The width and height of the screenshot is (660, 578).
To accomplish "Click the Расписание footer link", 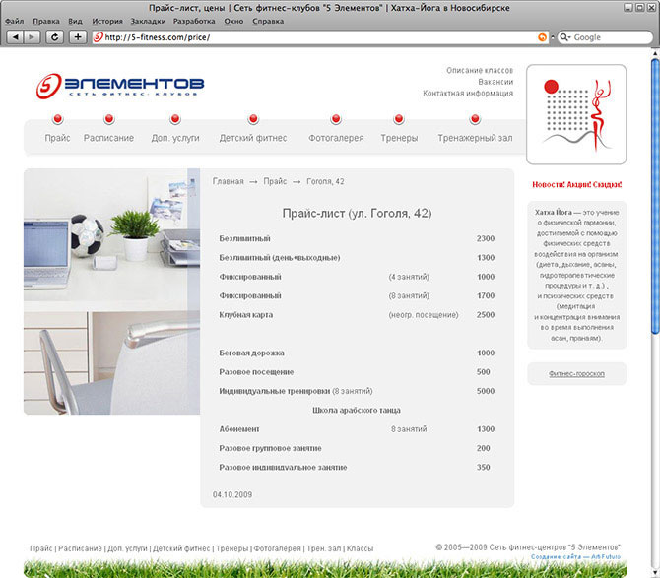I will click(x=80, y=548).
